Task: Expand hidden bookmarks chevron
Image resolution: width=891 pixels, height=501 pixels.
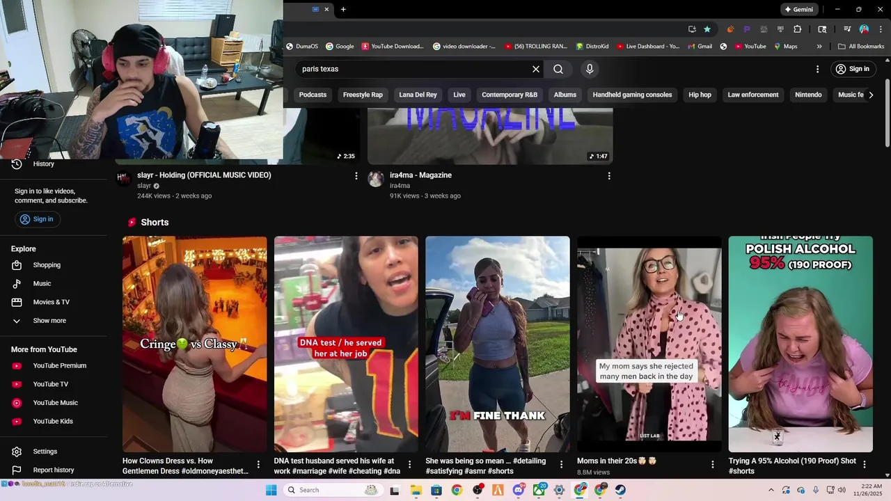Action: tap(819, 47)
